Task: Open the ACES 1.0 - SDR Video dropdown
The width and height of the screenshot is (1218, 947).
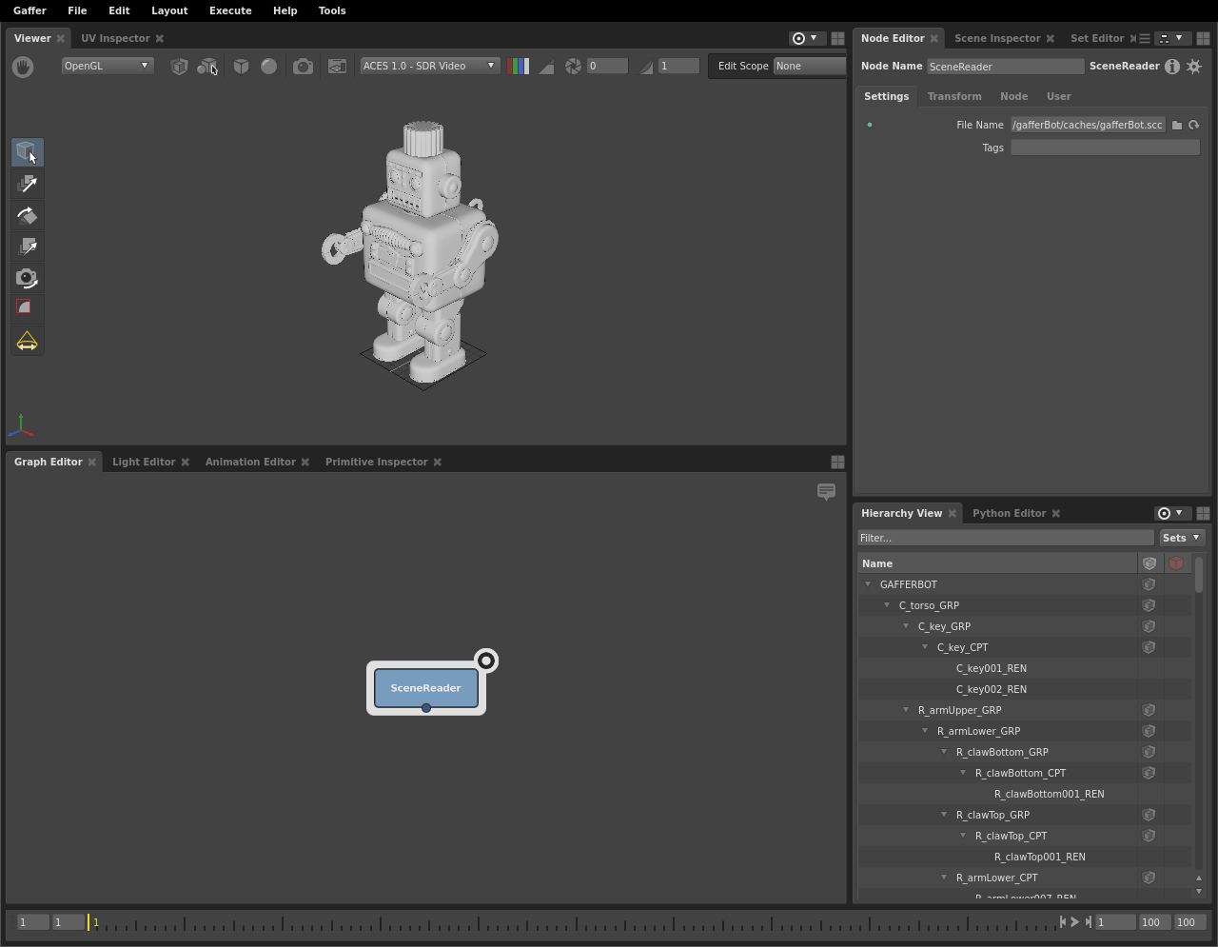Action: (x=429, y=66)
